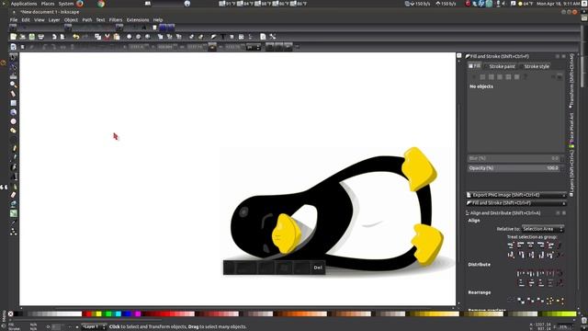Open the Layers side dock tab

pos(571,173)
